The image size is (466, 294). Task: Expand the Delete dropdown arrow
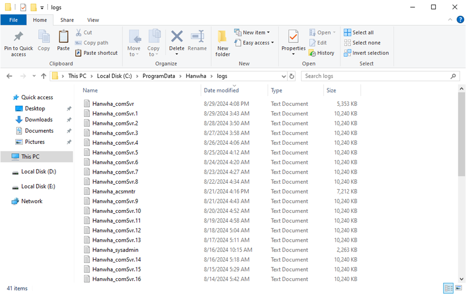[x=177, y=54]
